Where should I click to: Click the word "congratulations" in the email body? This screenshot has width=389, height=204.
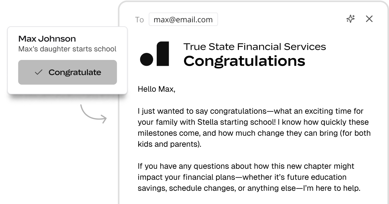[238, 111]
